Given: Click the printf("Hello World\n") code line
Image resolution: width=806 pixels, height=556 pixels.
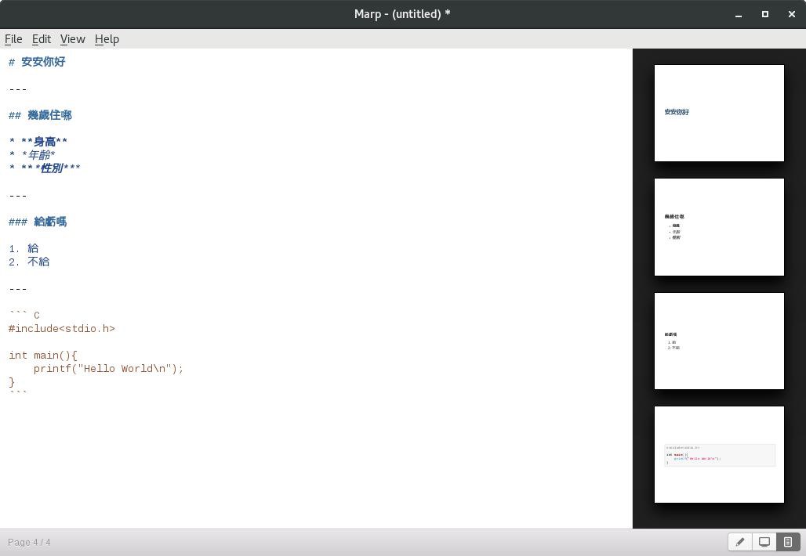Looking at the screenshot, I should [x=108, y=369].
